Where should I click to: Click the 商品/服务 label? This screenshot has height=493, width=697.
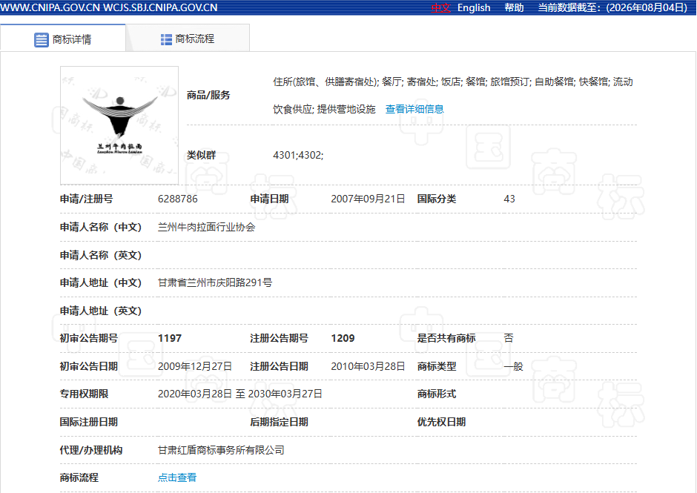[x=208, y=95]
